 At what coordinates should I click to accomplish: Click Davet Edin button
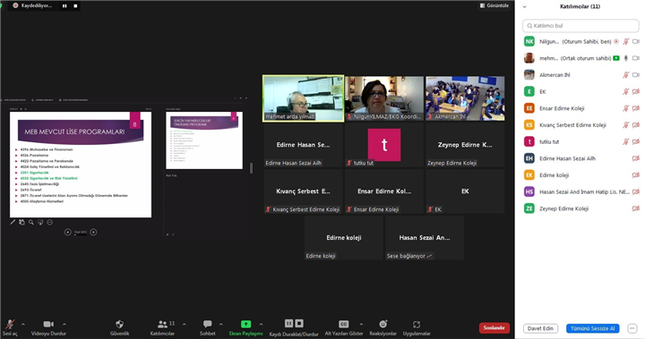pos(540,328)
